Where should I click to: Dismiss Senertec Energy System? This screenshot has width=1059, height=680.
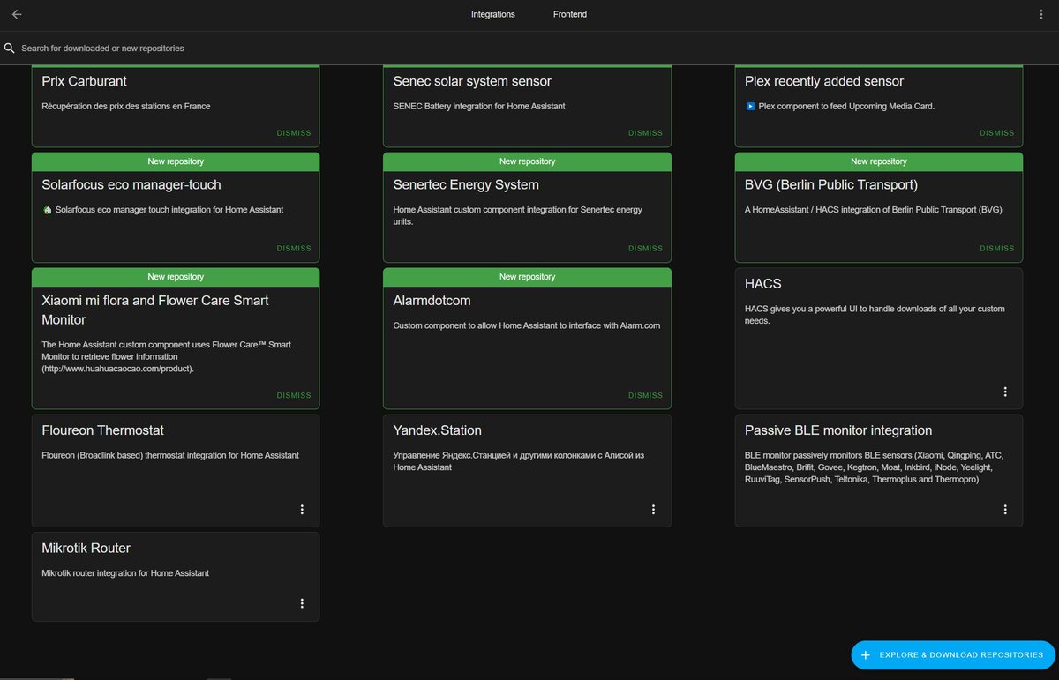pyautogui.click(x=645, y=249)
